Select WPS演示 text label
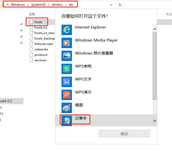 (x=83, y=92)
